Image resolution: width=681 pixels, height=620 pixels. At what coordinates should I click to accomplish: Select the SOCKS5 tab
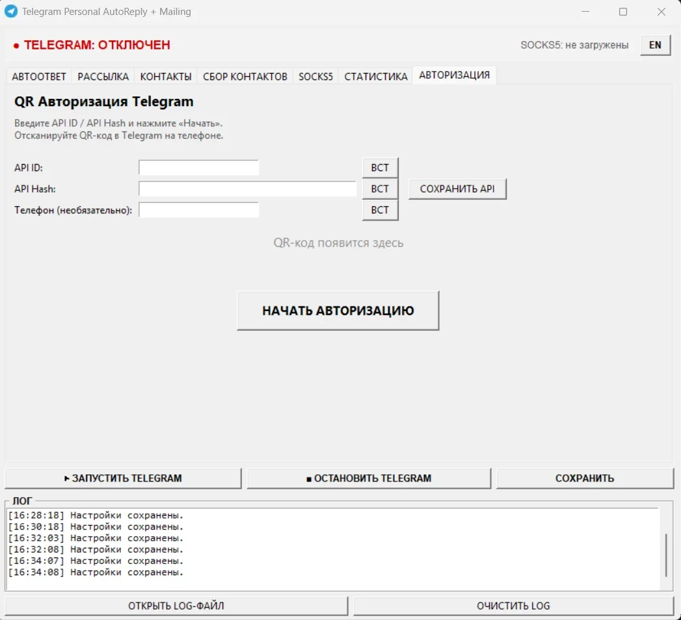point(315,77)
